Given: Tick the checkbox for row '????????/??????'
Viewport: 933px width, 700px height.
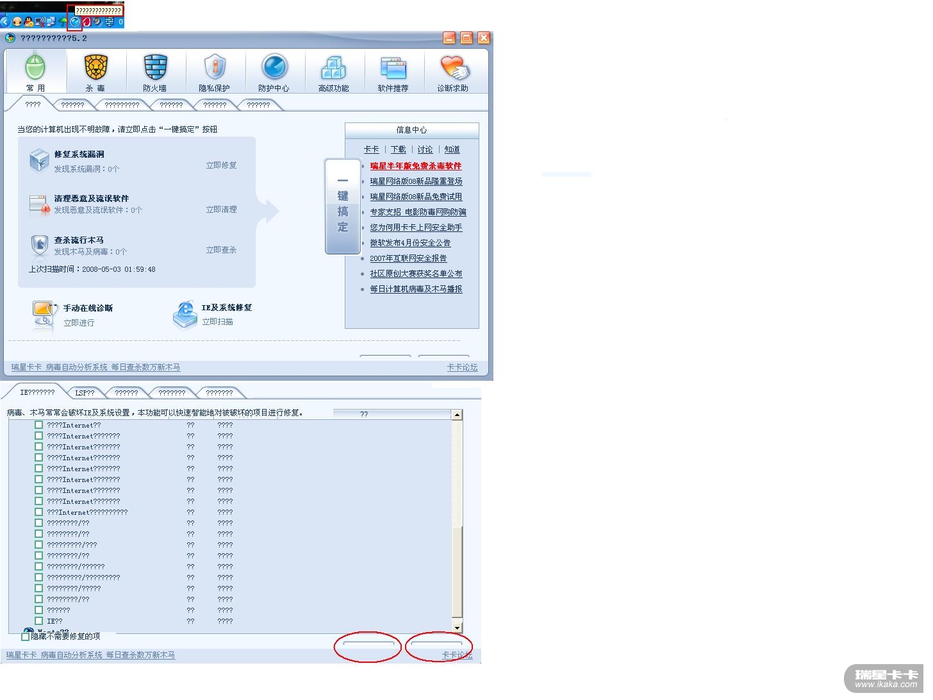Looking at the screenshot, I should point(38,567).
